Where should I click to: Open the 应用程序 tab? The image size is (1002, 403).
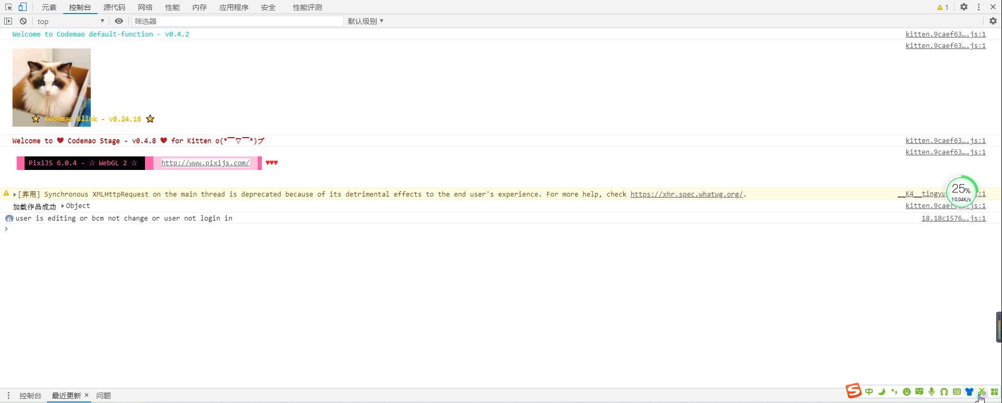pos(234,7)
